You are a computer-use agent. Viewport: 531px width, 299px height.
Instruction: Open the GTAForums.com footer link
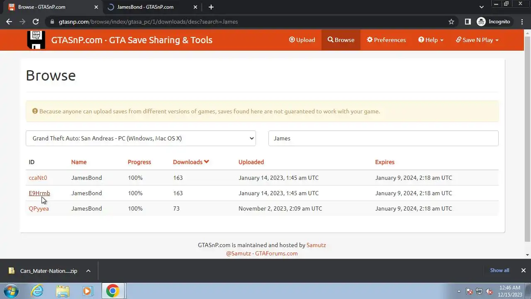[x=276, y=253]
